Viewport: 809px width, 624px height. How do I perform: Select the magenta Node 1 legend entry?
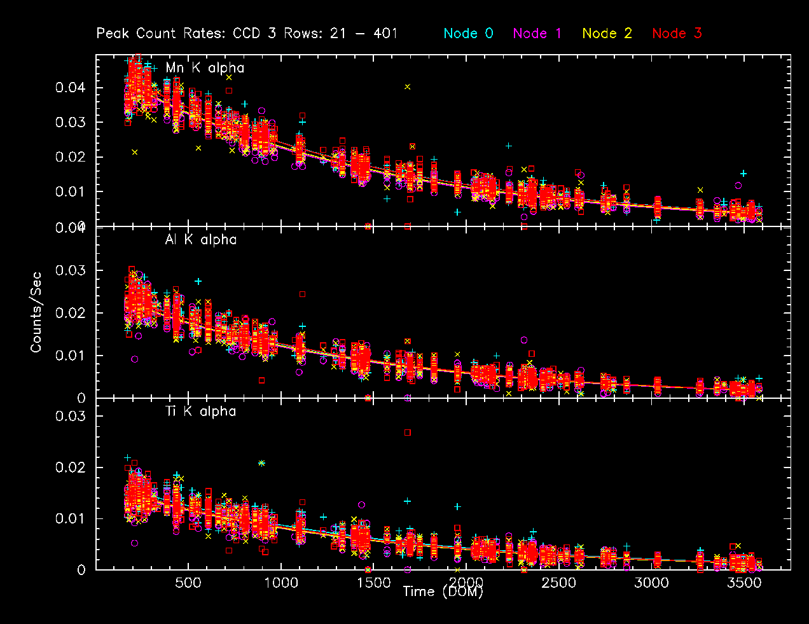click(x=537, y=33)
